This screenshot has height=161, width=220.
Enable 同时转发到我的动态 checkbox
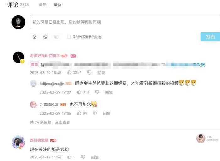click(x=69, y=37)
